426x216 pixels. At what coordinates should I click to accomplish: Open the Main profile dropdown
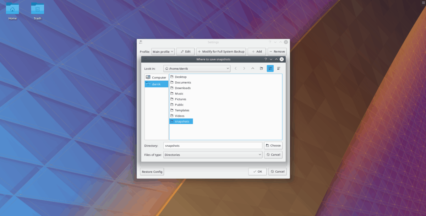click(x=163, y=51)
